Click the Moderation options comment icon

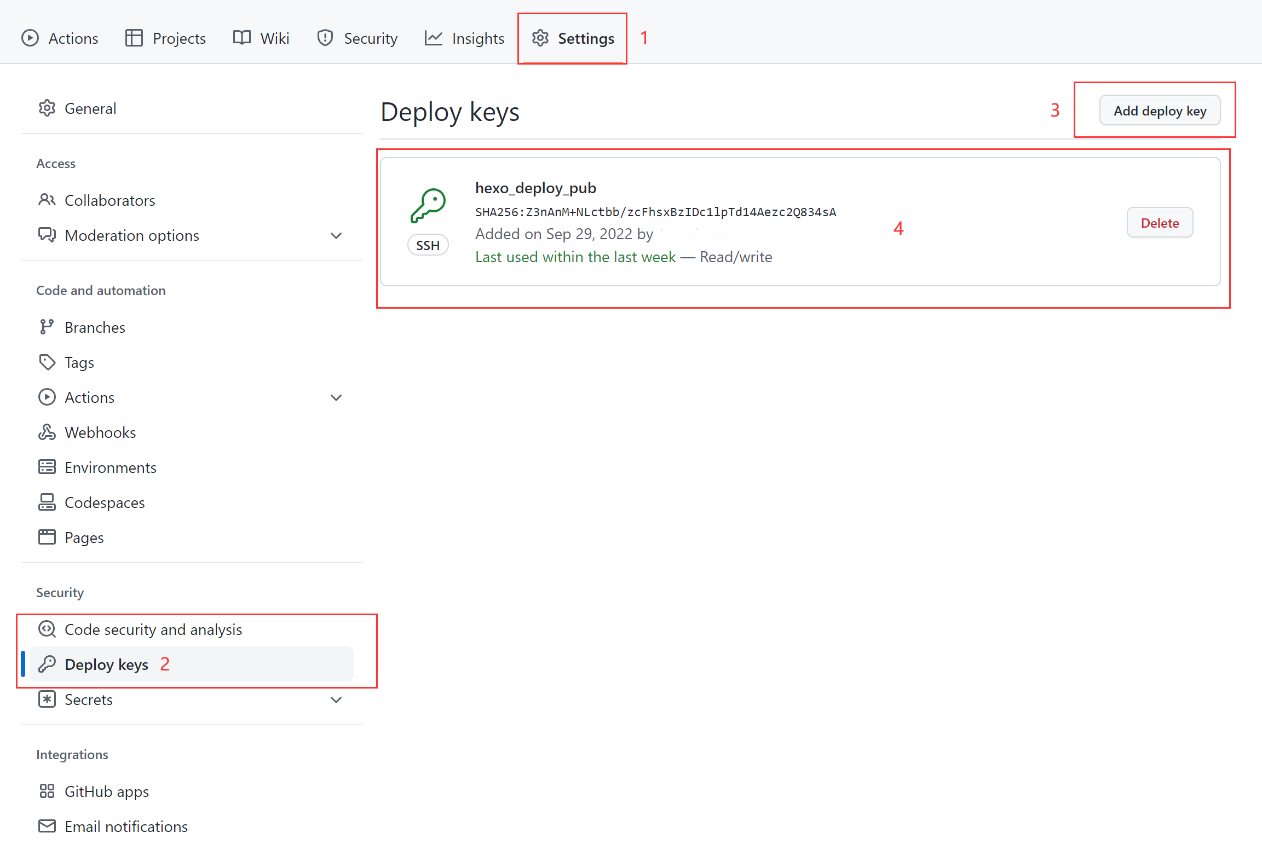click(x=47, y=235)
